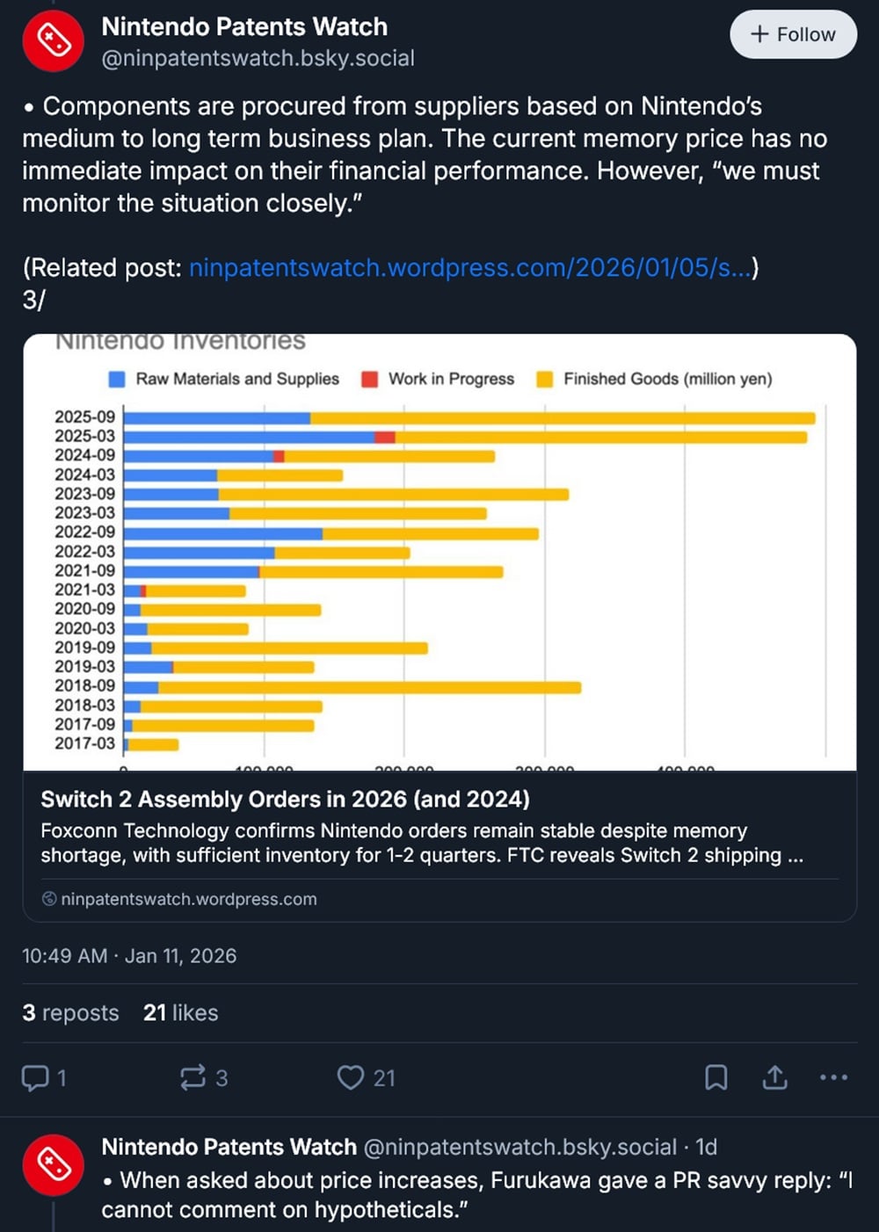Like the post with heart icon

[x=351, y=1077]
